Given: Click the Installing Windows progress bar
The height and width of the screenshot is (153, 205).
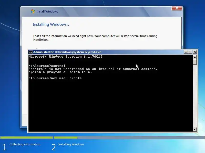Looking at the screenshot, I should coord(129,137).
